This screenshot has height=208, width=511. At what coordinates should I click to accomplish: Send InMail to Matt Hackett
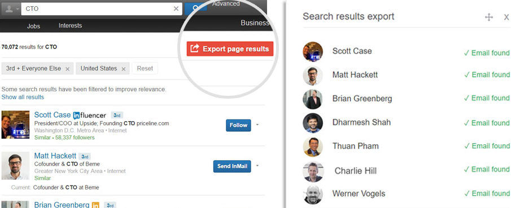pos(232,166)
